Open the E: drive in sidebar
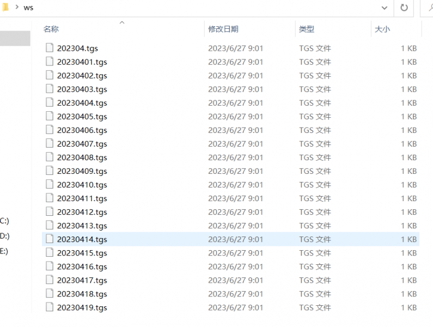 tap(4, 251)
